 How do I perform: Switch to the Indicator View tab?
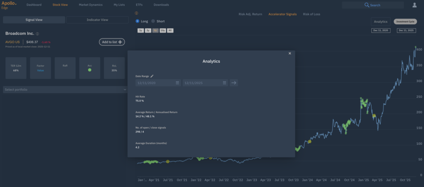(97, 20)
